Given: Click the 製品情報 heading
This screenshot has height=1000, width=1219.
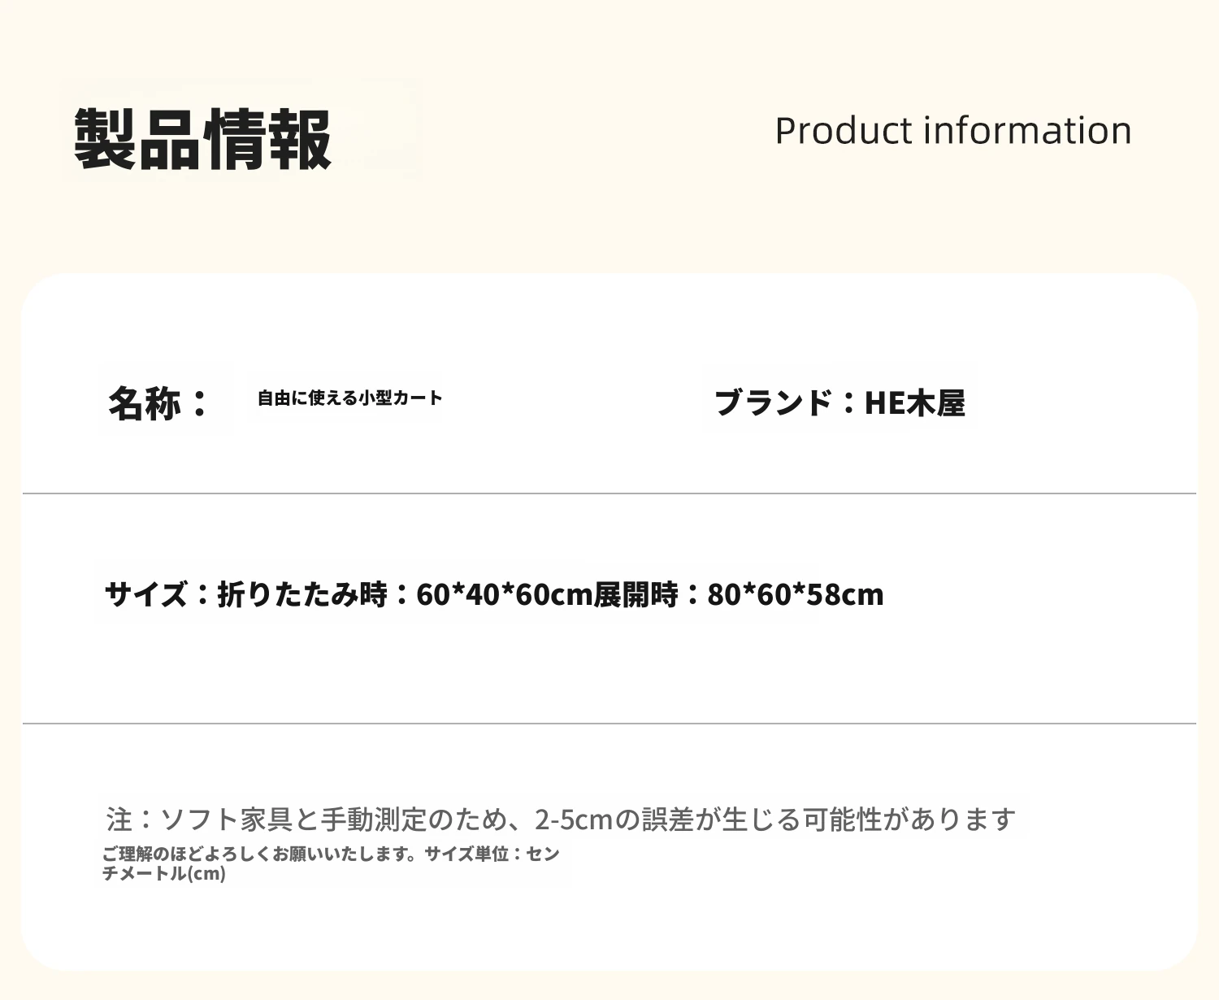Looking at the screenshot, I should pos(203,139).
